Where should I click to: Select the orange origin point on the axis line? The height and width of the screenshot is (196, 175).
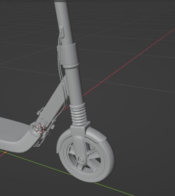pyautogui.click(x=5, y=152)
